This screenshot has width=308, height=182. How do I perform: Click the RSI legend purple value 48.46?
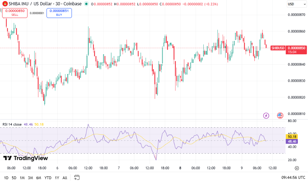coord(28,125)
